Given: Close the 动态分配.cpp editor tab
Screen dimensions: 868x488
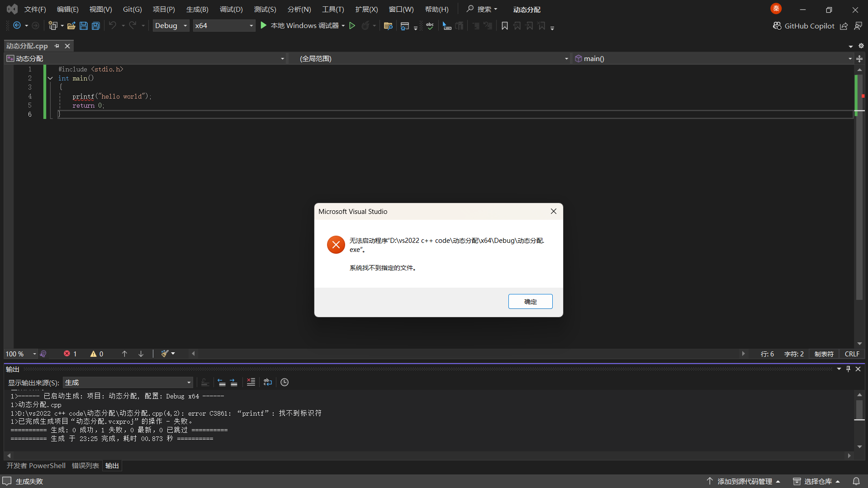Looking at the screenshot, I should (x=67, y=46).
